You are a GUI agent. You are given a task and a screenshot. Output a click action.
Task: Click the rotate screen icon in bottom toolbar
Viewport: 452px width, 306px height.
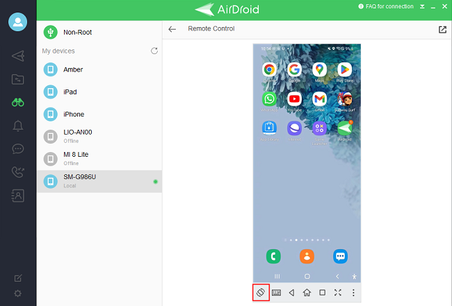(259, 293)
